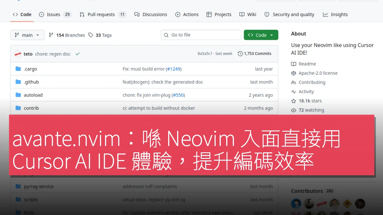Click the book icon beside Readme

(x=294, y=64)
